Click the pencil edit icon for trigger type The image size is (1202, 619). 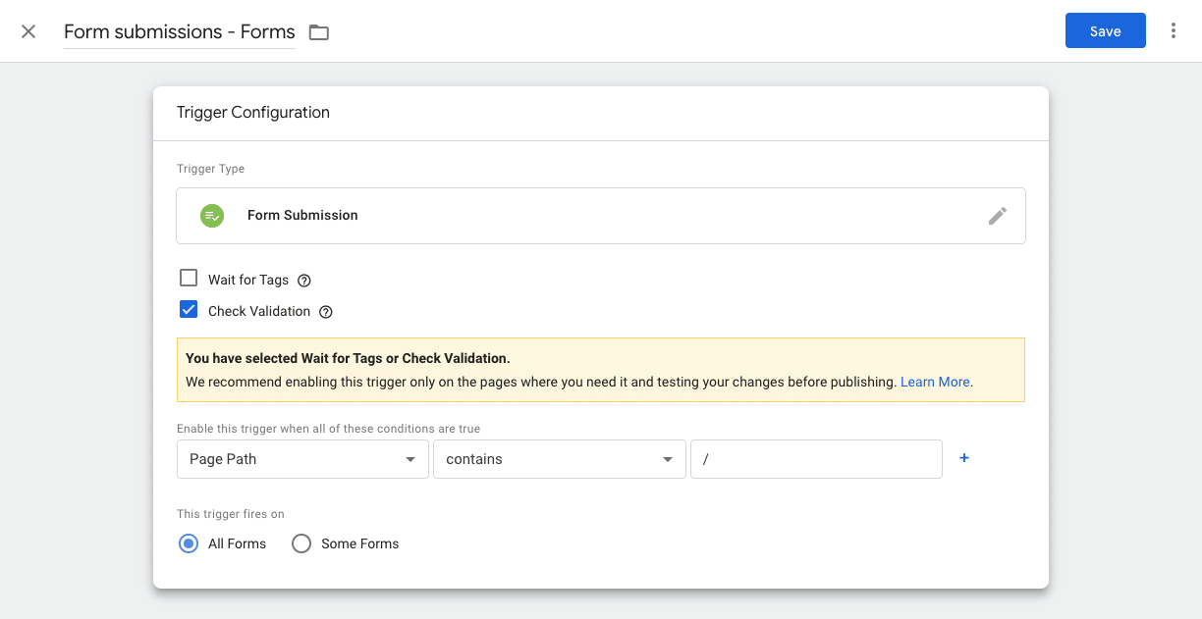pos(997,216)
